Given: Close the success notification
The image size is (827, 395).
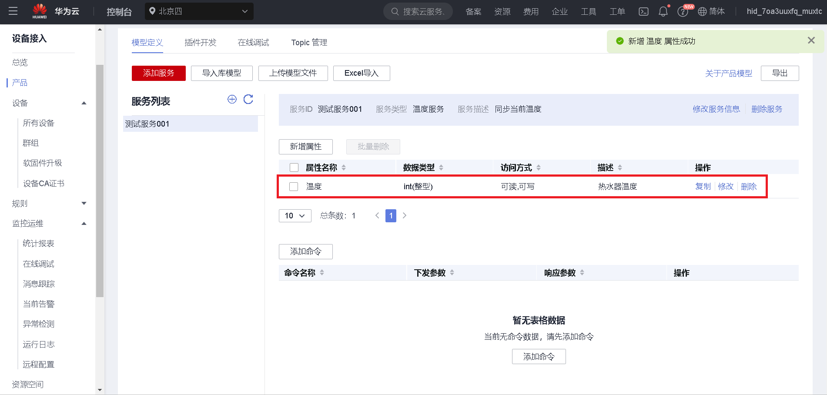Looking at the screenshot, I should pyautogui.click(x=811, y=40).
